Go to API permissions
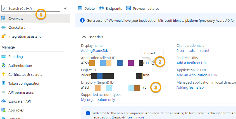The image size is (236, 119). pyautogui.click(x=21, y=92)
